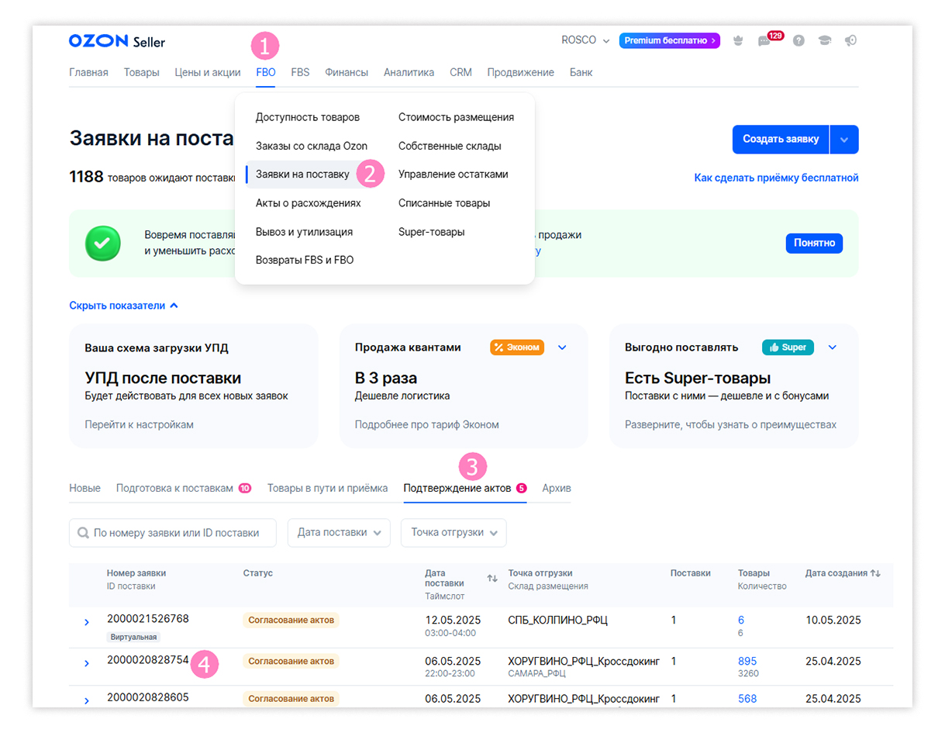Screen dimensions: 945x733
Task: Open the FBS top menu item
Action: click(300, 72)
